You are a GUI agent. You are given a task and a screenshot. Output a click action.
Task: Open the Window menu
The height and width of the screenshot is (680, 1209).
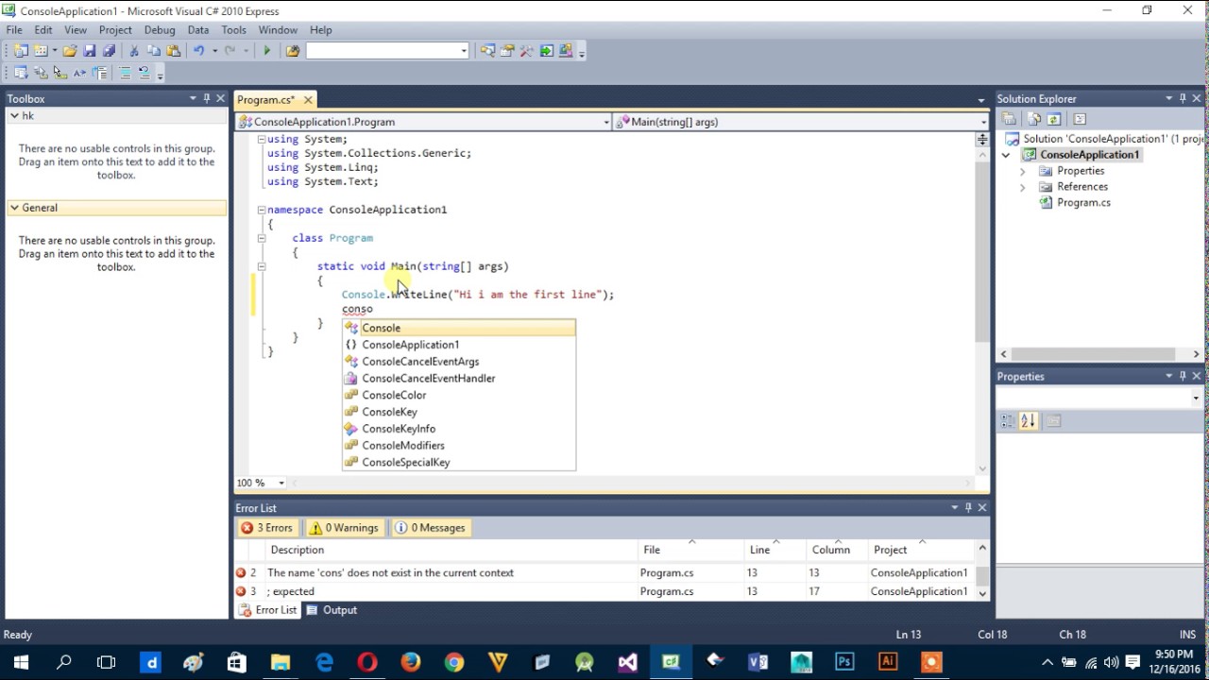click(x=278, y=30)
